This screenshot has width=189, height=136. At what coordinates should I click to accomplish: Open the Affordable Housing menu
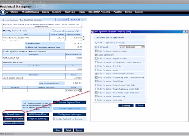tap(30, 12)
